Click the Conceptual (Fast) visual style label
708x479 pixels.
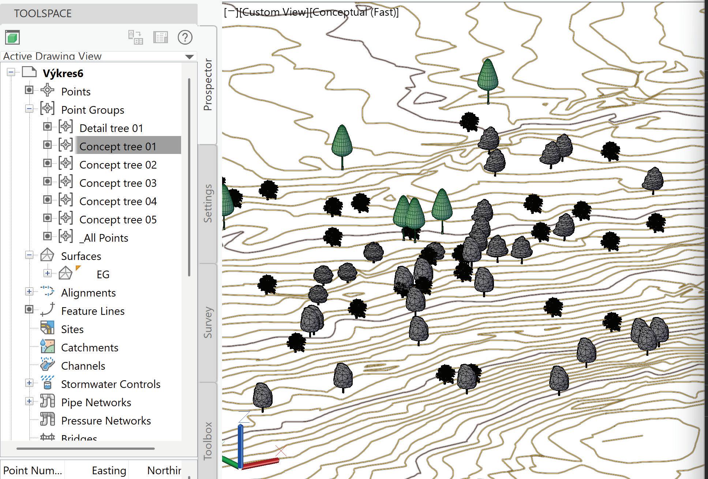click(354, 12)
